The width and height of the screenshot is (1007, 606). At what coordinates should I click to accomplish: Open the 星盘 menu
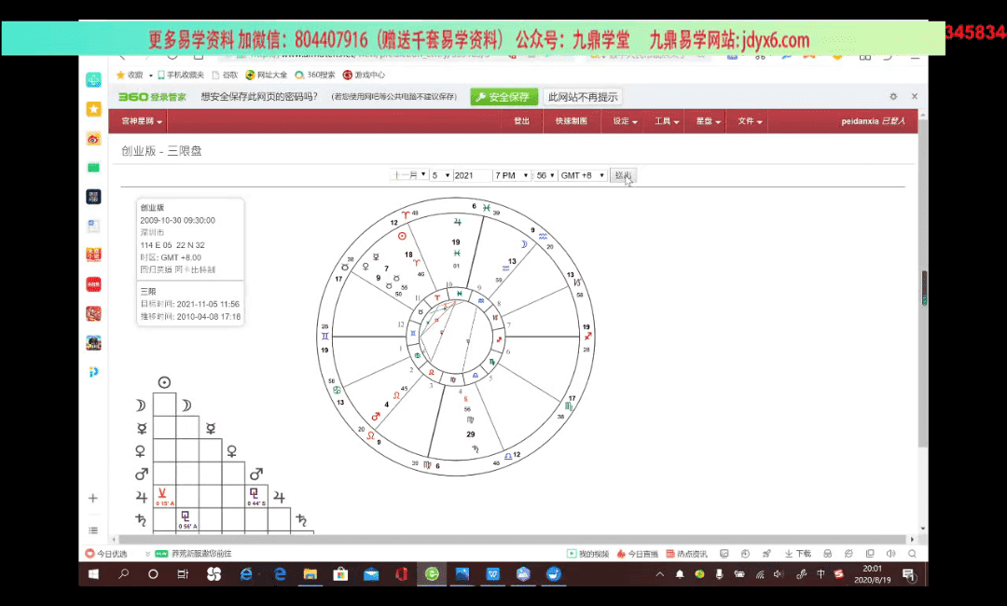tap(708, 122)
